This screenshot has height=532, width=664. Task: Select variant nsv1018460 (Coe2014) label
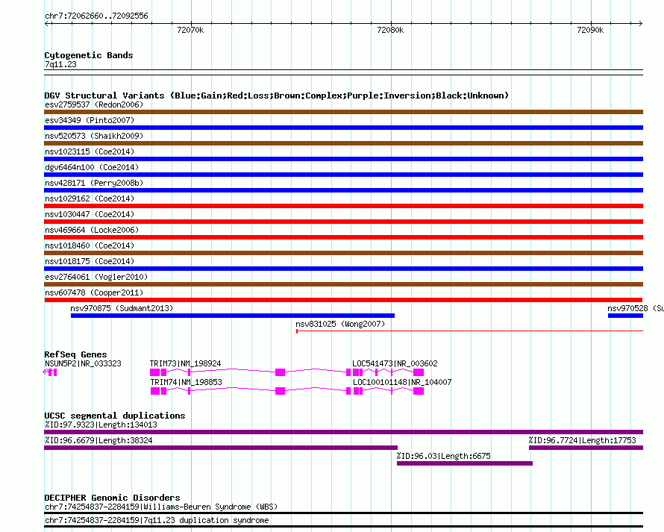[90, 245]
